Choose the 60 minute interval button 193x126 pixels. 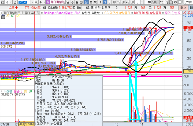(x=132, y=2)
